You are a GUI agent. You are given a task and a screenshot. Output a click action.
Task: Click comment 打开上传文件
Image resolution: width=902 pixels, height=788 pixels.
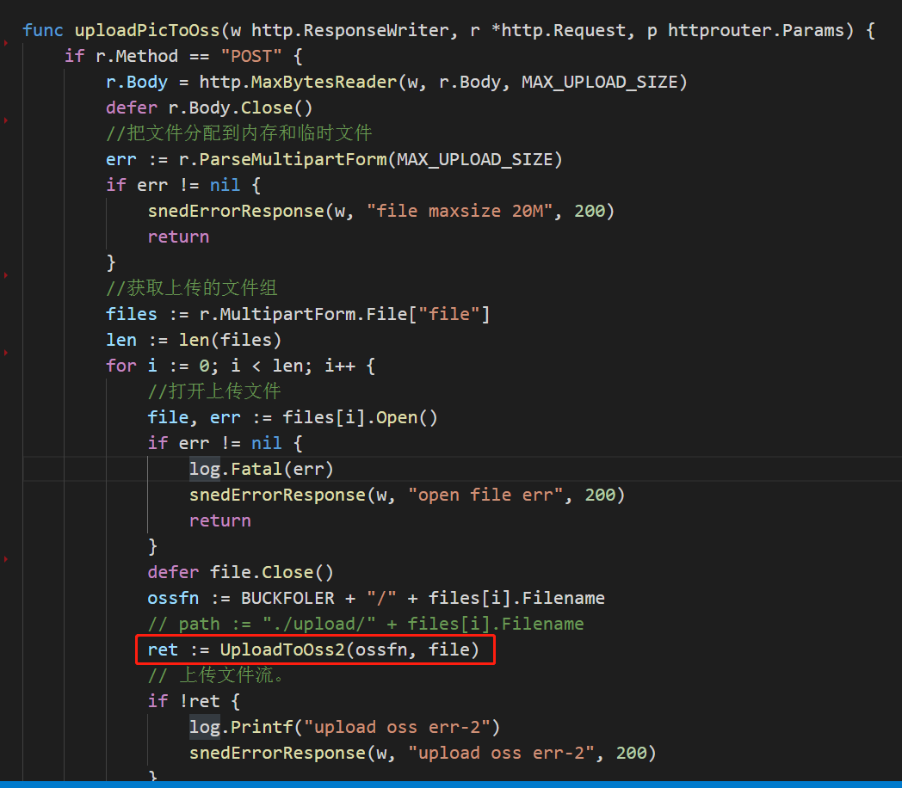214,391
